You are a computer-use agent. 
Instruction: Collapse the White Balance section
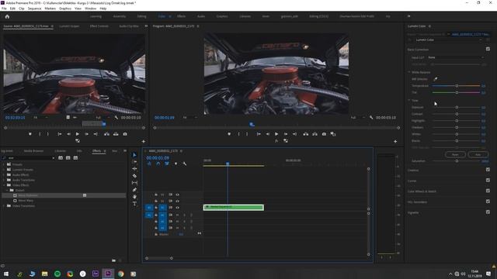(x=409, y=72)
